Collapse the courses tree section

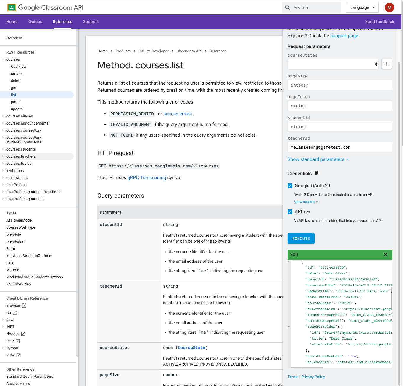[3, 59]
